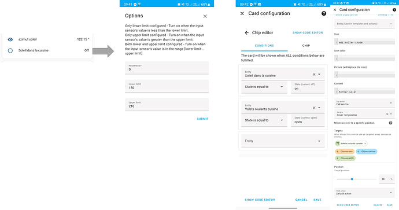Open help for Moves a cover description
Viewport: 399px width, 210px height.
[390, 123]
